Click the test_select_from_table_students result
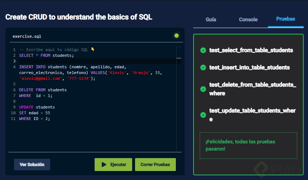Image resolution: width=308 pixels, height=180 pixels. pyautogui.click(x=251, y=50)
